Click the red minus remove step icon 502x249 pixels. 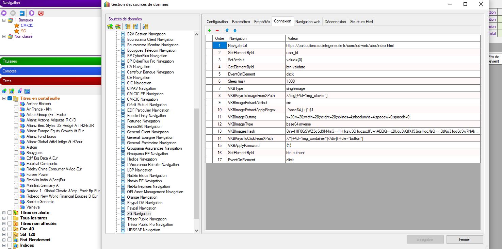tap(217, 31)
